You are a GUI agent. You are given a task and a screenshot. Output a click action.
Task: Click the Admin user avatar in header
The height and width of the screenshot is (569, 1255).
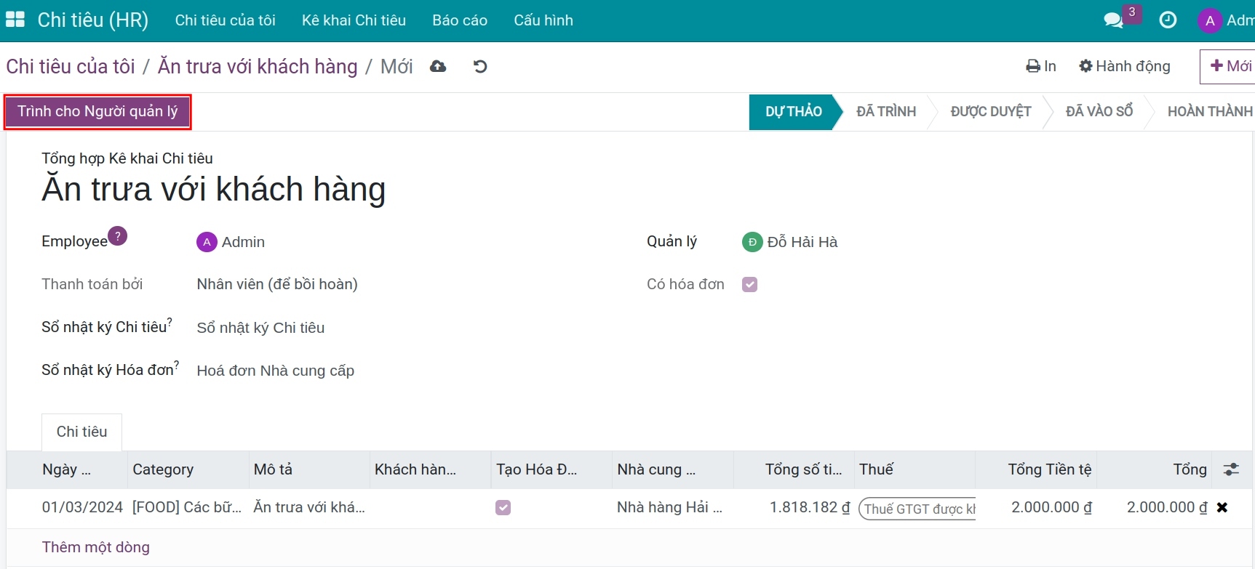coord(1210,20)
